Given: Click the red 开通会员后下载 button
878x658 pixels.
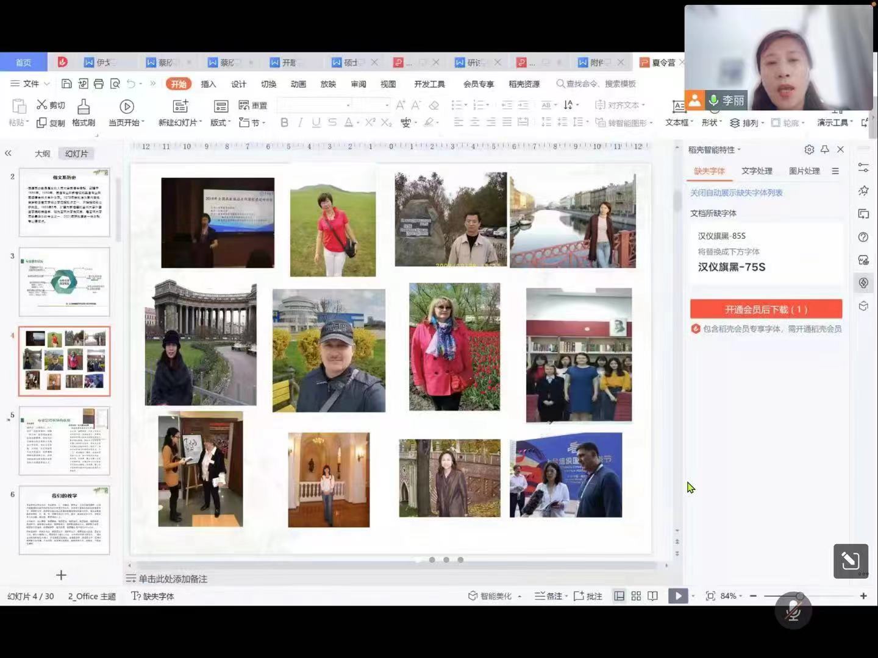Looking at the screenshot, I should [766, 309].
